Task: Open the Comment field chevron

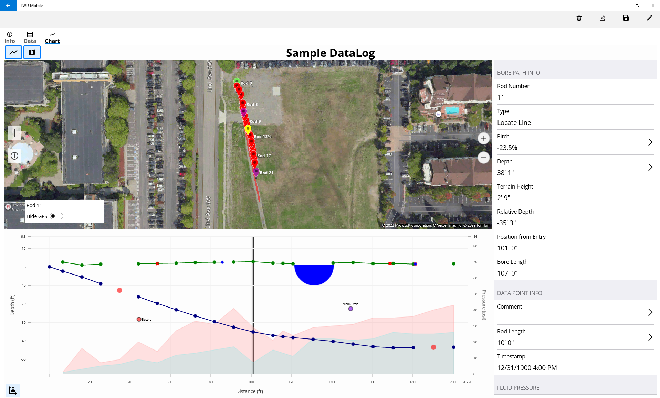Action: [650, 312]
